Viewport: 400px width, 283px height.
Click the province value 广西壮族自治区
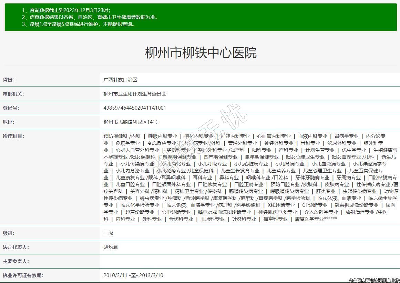(x=120, y=80)
